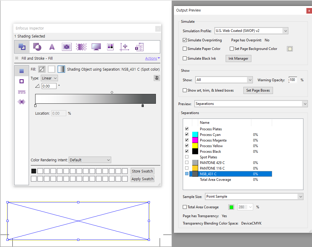Open the Preview Separations dropdown

click(251, 104)
